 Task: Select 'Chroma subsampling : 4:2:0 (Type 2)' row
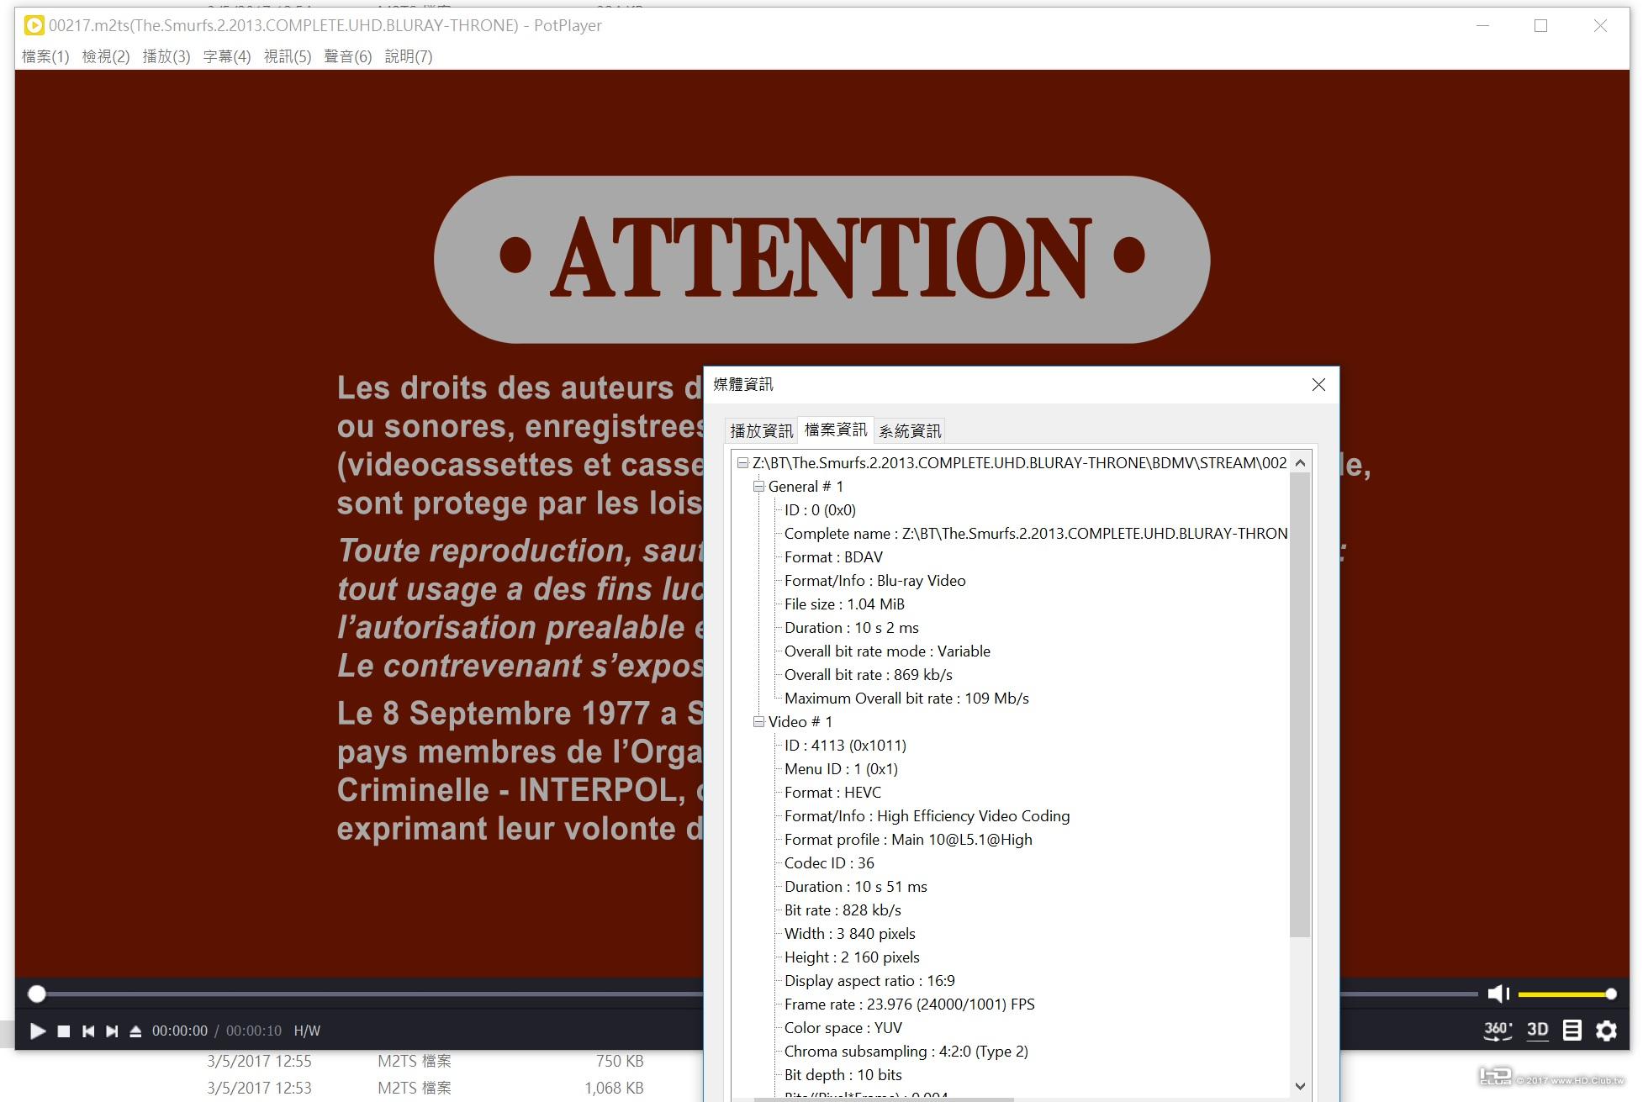pyautogui.click(x=906, y=1051)
